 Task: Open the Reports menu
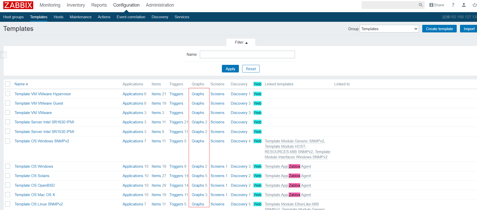99,5
